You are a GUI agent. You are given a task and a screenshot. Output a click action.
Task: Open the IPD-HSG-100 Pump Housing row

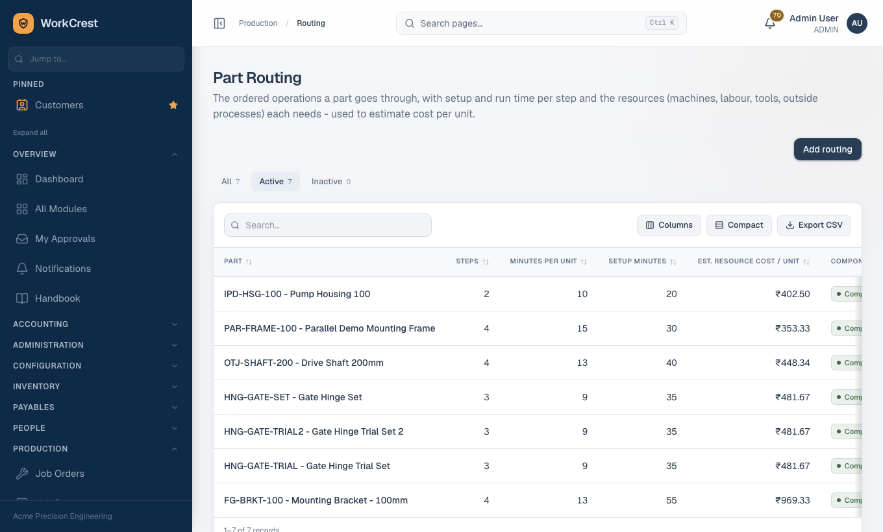pyautogui.click(x=538, y=294)
